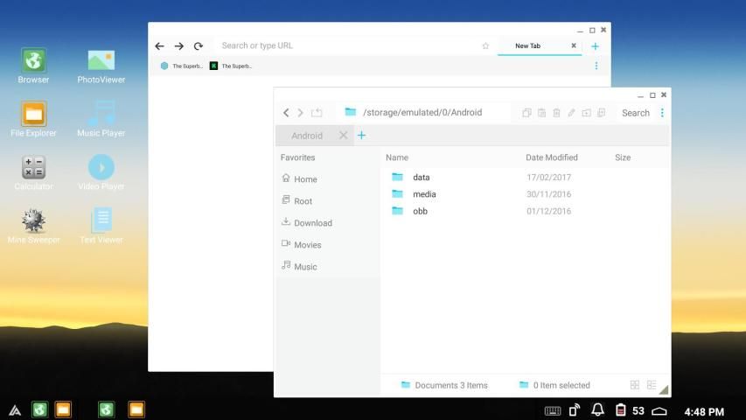Sort files by the Name column header
746x420 pixels.
tap(397, 157)
